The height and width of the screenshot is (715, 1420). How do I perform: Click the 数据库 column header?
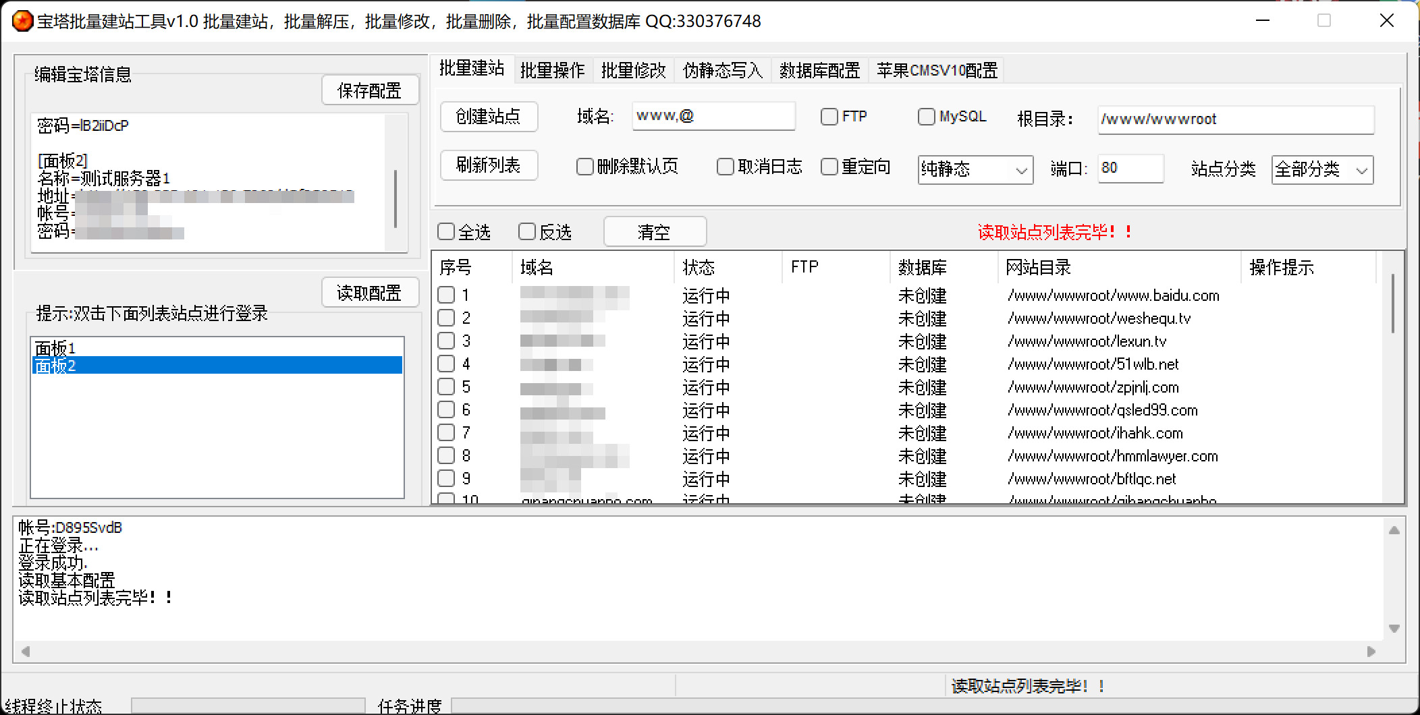click(944, 267)
